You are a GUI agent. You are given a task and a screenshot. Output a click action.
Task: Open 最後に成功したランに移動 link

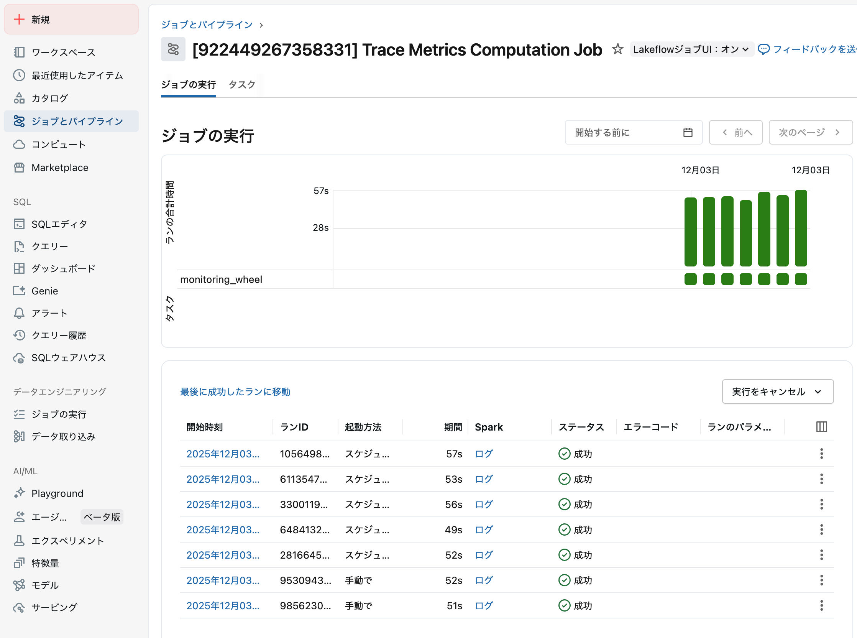coord(235,391)
